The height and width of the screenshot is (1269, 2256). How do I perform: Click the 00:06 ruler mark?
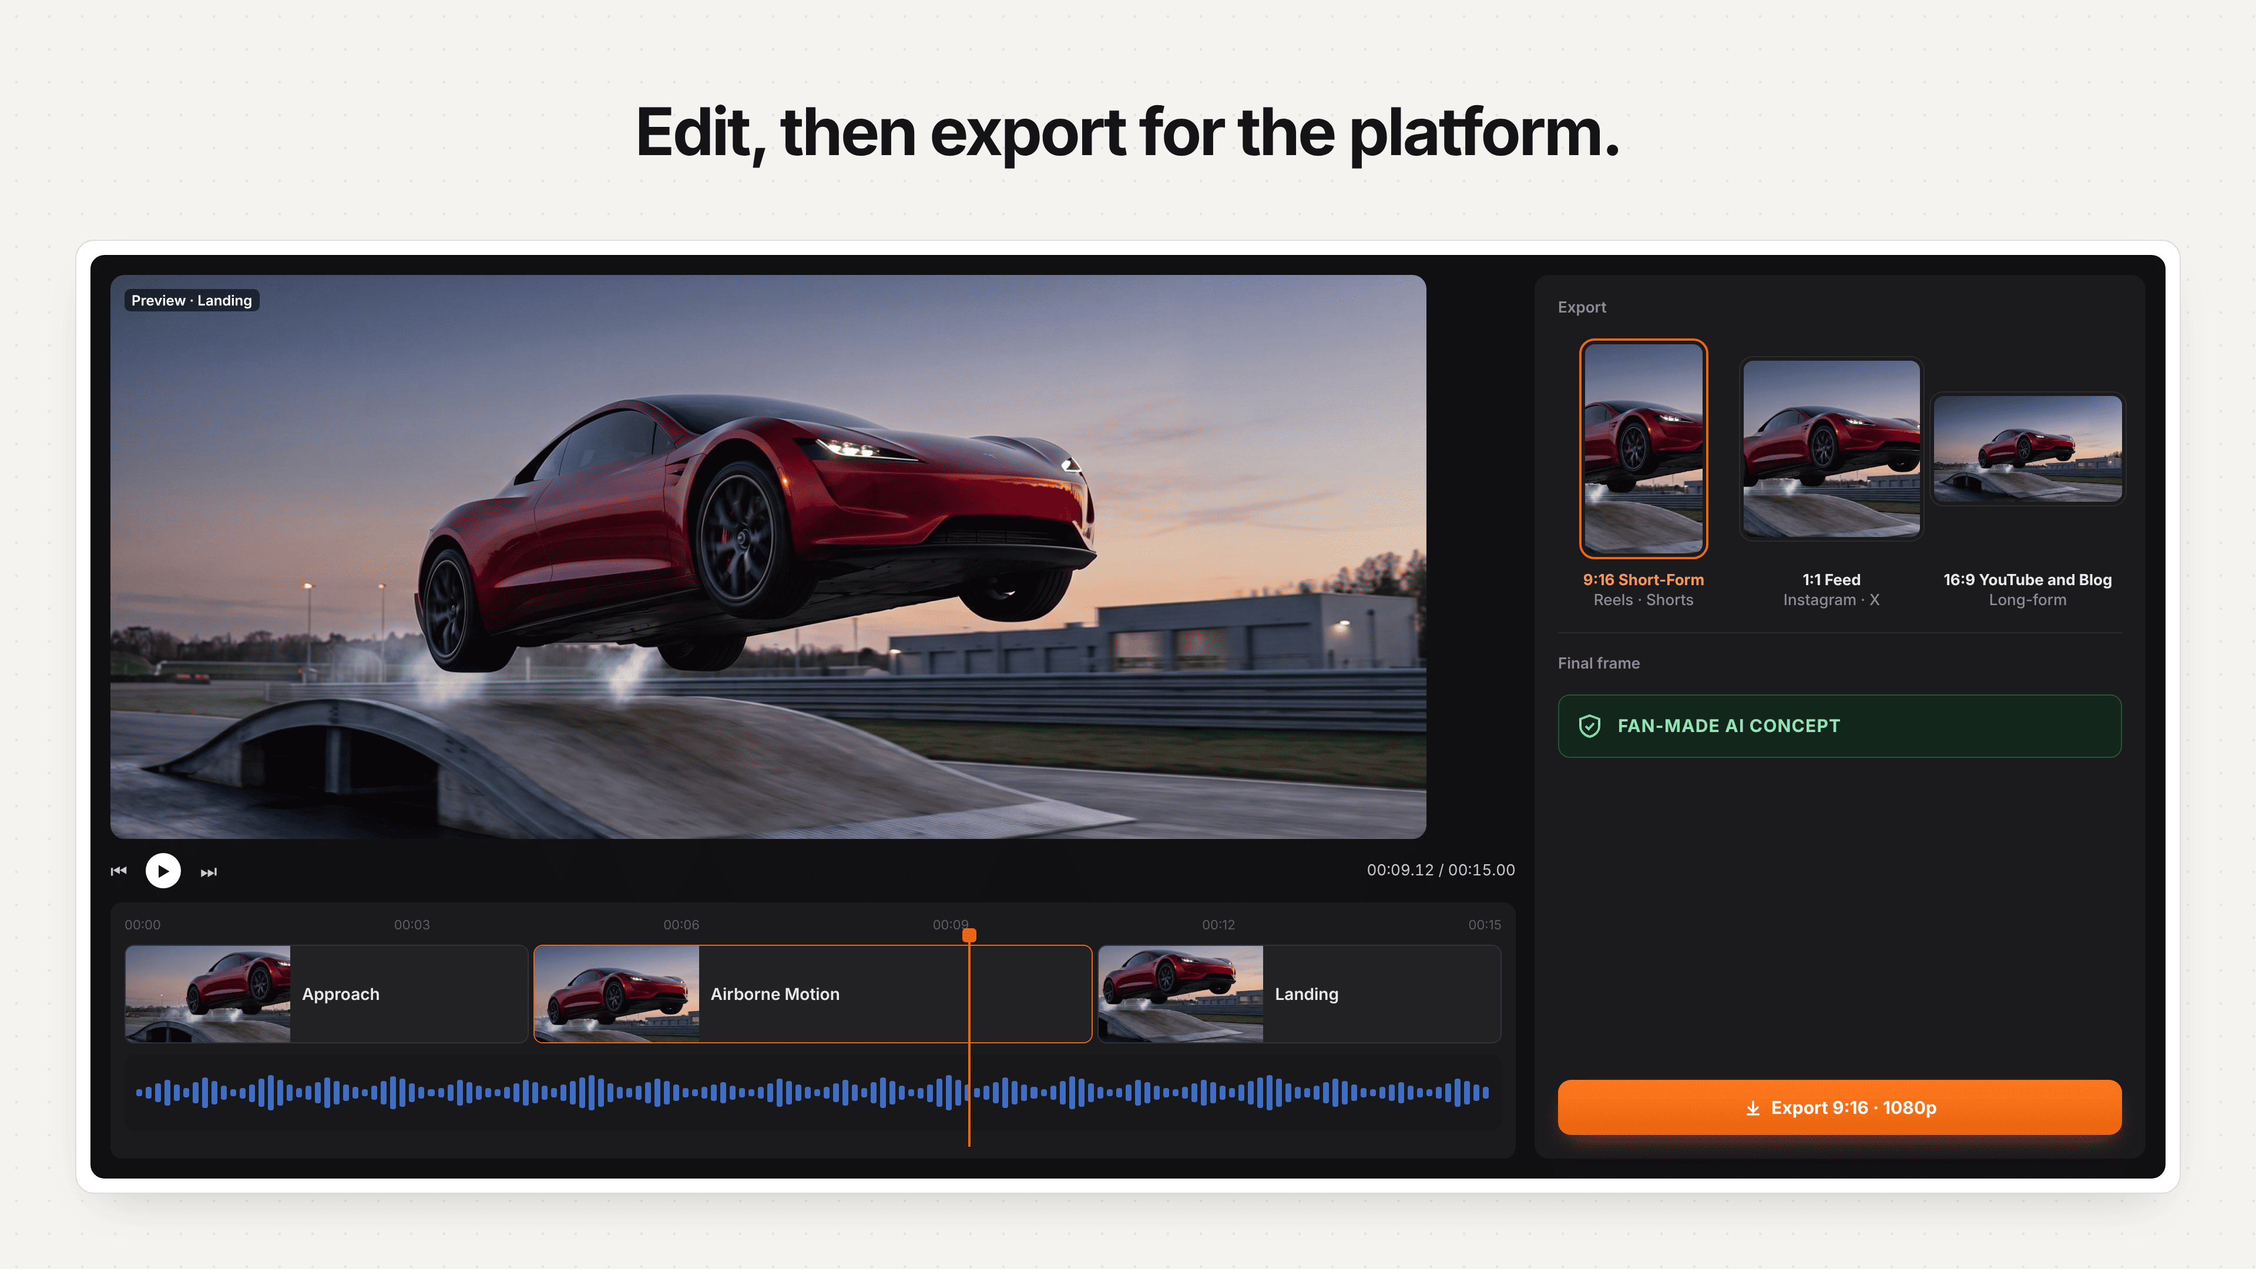click(681, 925)
